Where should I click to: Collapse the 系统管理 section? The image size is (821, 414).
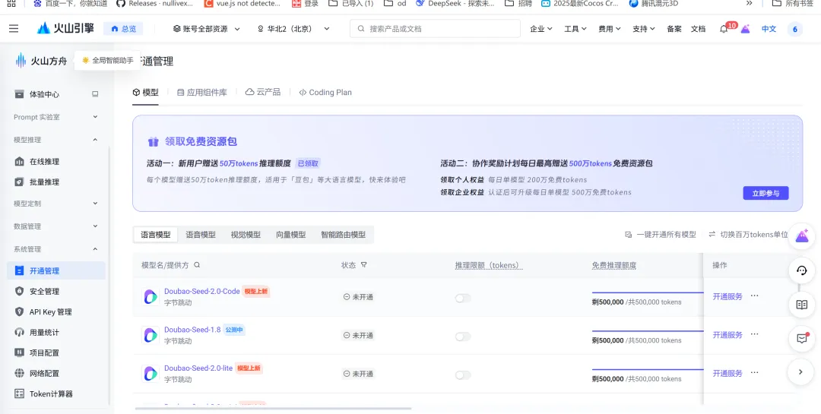[56, 249]
